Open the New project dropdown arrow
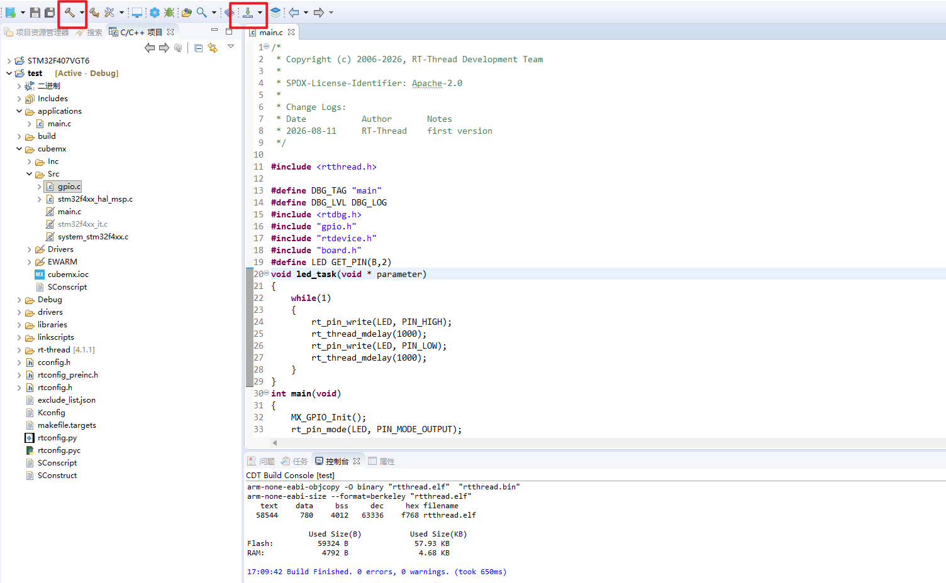The width and height of the screenshot is (946, 583). [x=23, y=13]
